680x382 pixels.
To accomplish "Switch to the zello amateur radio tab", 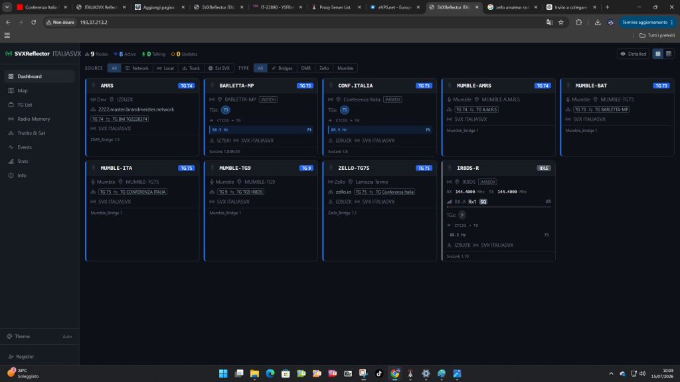I will tap(511, 7).
